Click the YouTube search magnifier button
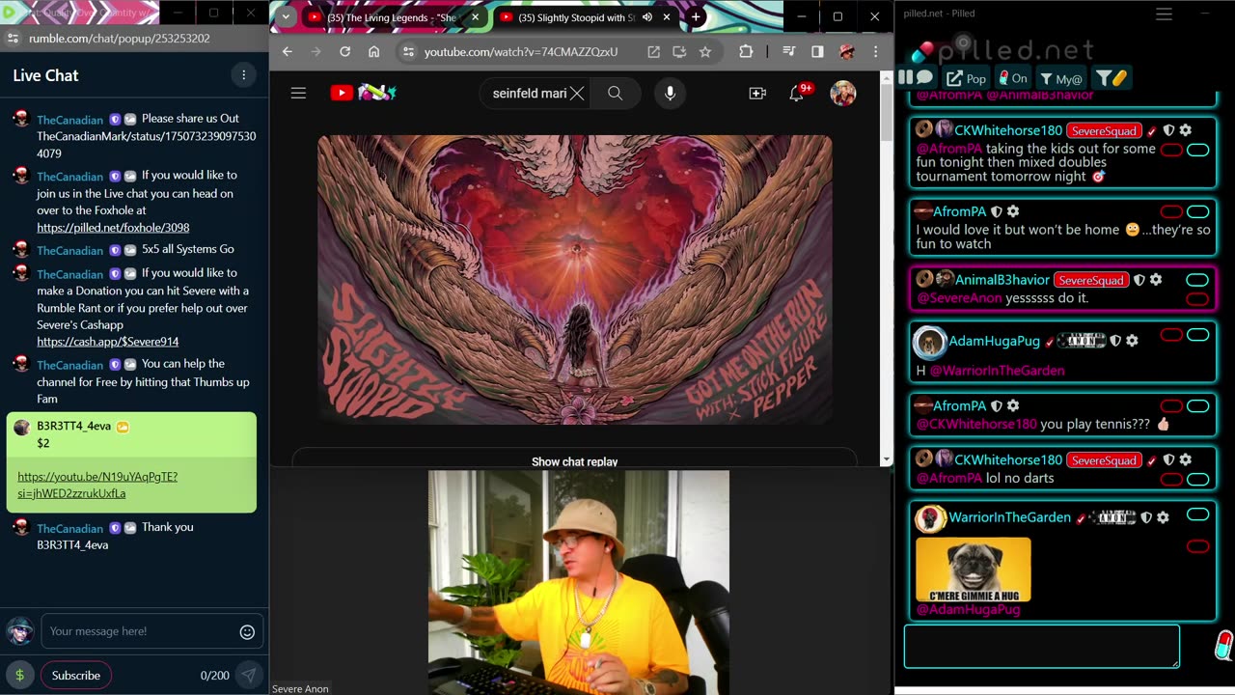 616,93
